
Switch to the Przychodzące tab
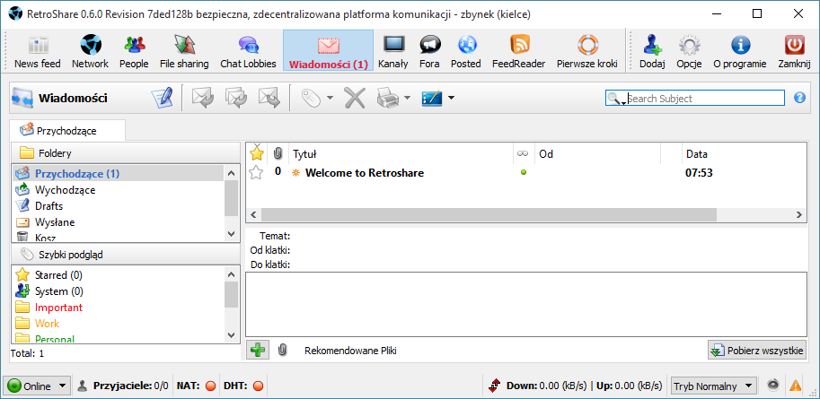click(66, 131)
